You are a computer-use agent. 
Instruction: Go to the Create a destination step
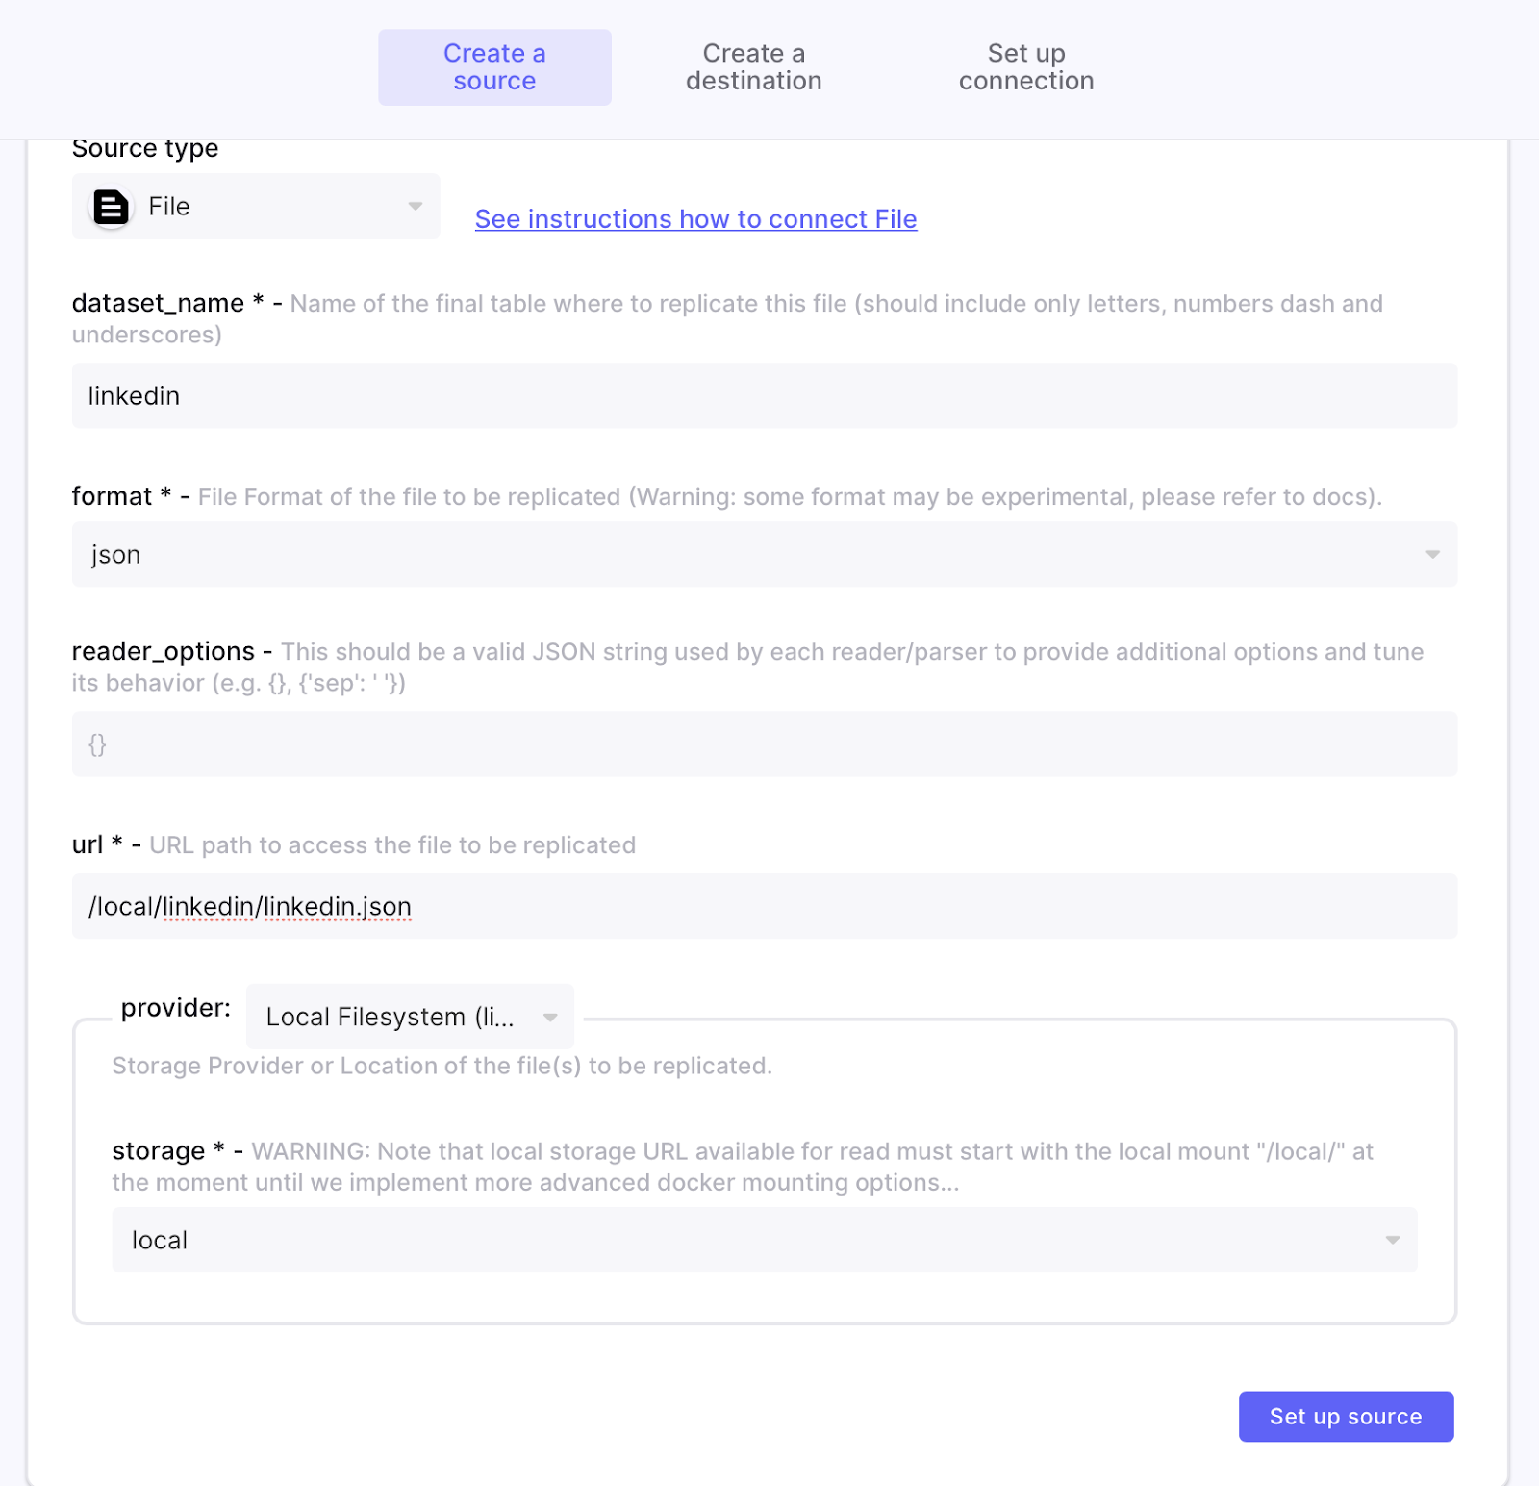click(753, 67)
